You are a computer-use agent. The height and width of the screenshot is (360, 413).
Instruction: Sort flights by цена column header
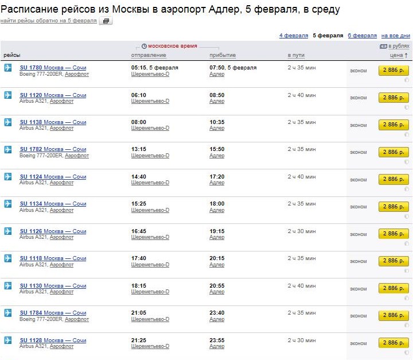point(397,55)
